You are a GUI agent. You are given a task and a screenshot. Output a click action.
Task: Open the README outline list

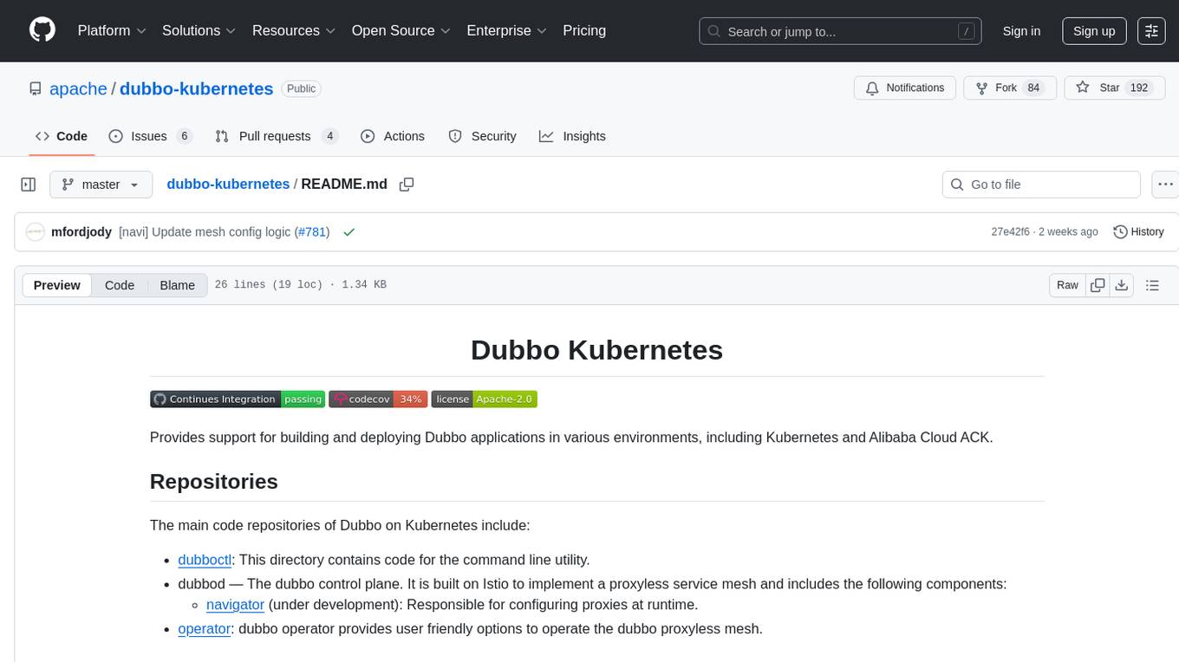(x=1152, y=285)
